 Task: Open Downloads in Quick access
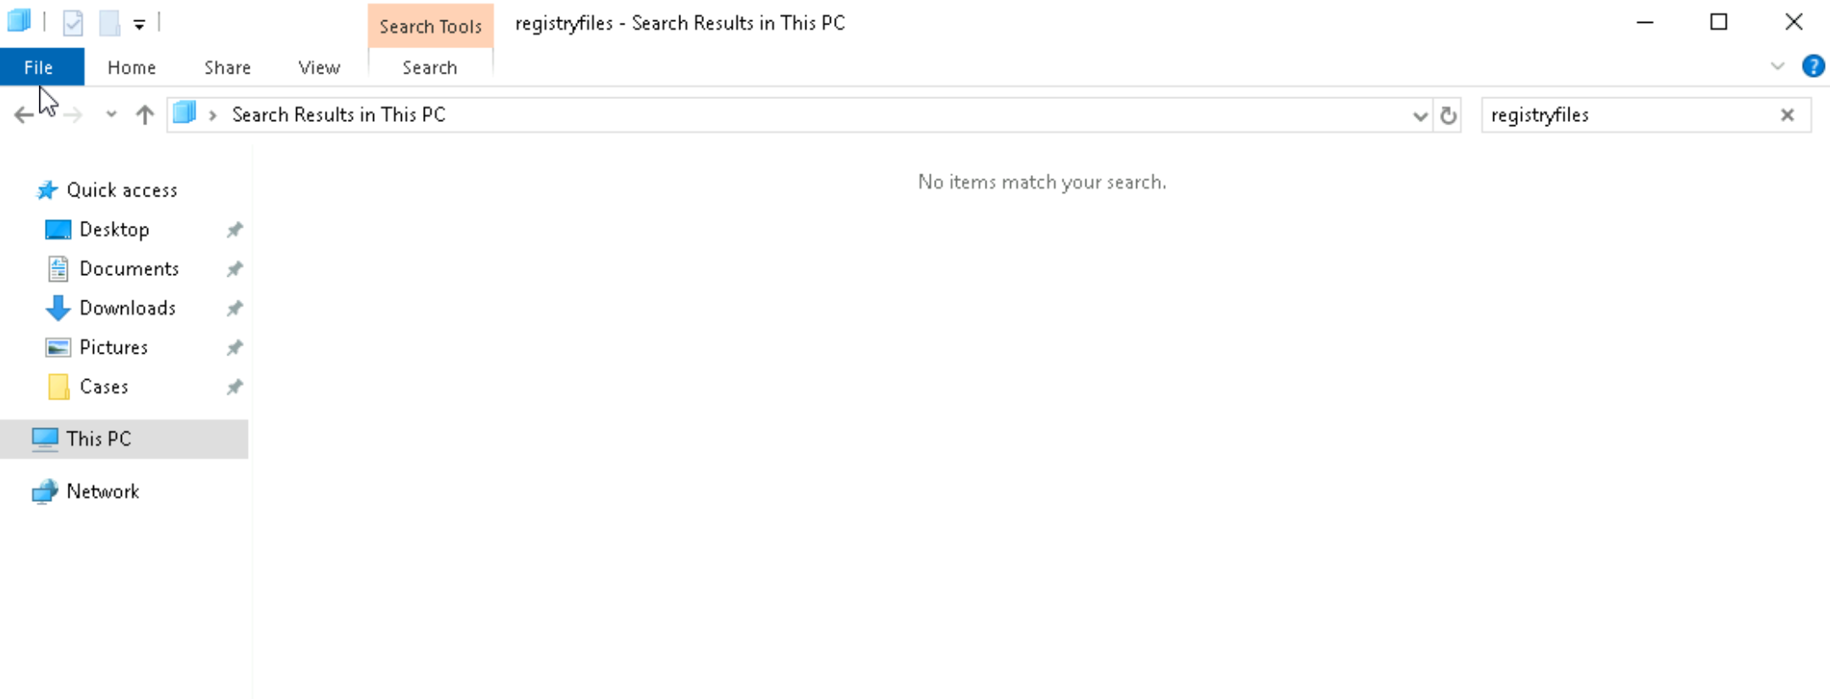(127, 308)
